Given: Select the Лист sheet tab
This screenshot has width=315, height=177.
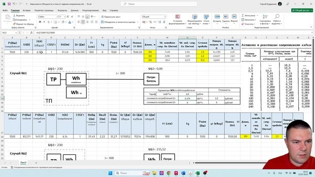Looking at the screenshot, I should 23,163.
